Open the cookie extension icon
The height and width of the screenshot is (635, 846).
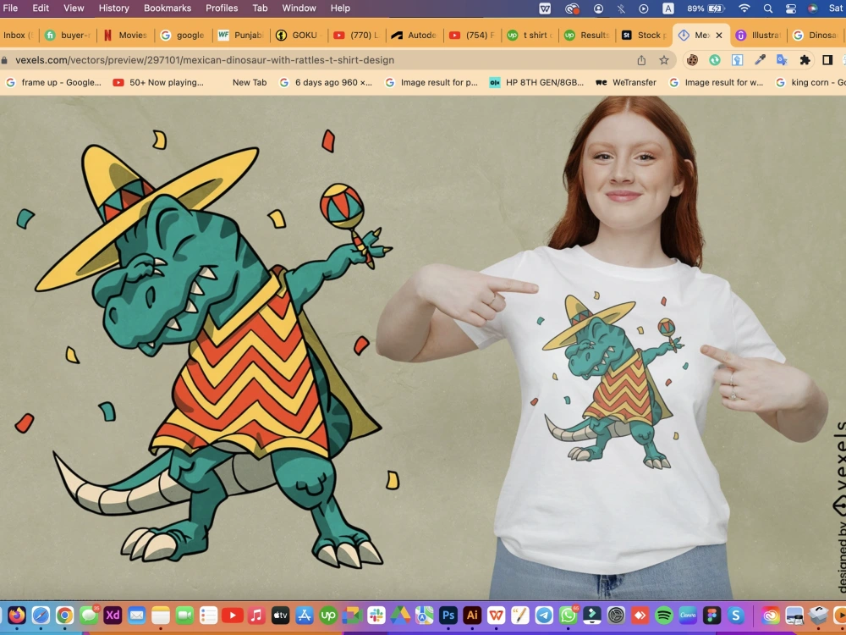(x=692, y=60)
